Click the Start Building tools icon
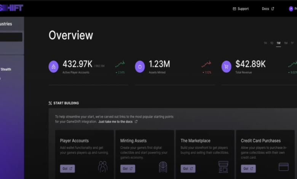 coord(50,103)
